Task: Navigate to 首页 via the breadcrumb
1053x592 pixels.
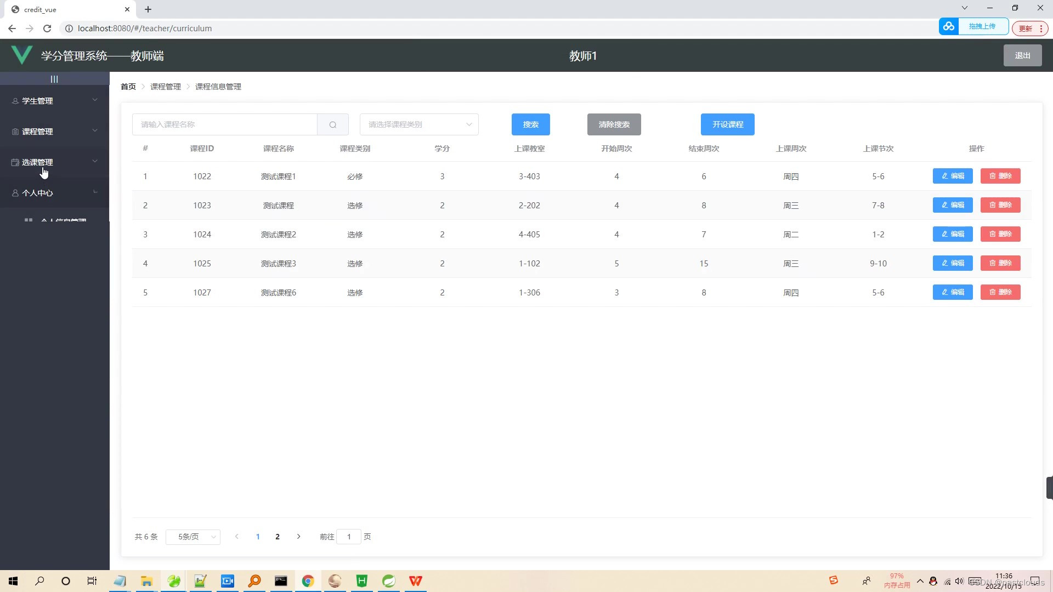Action: tap(128, 87)
